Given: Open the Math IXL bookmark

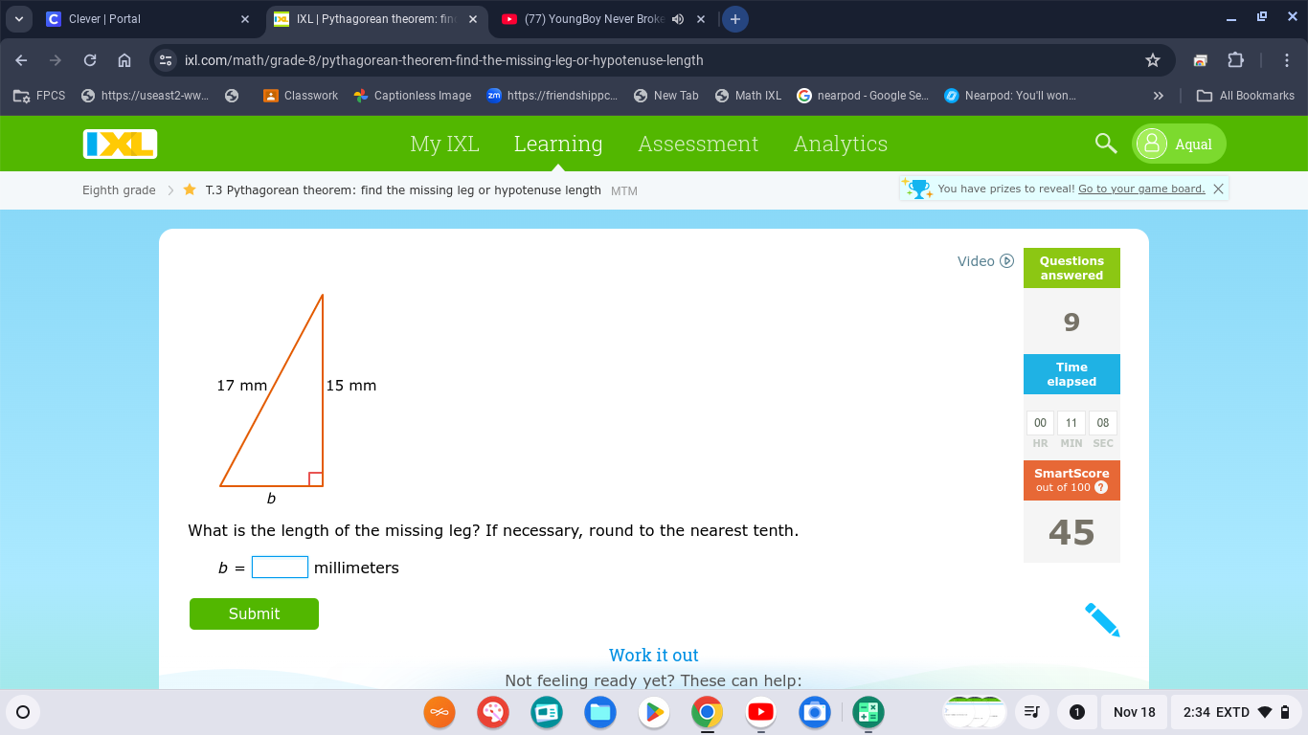Looking at the screenshot, I should 749,96.
